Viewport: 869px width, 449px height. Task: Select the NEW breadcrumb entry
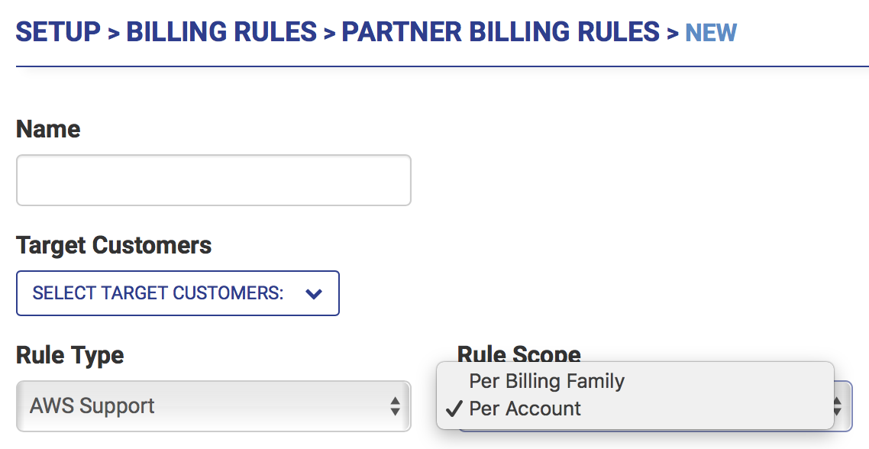click(711, 32)
